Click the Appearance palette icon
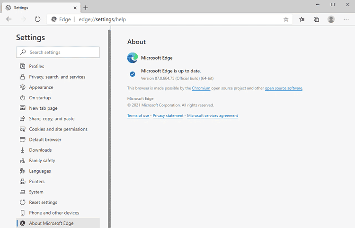Screen dimensions: 355x228 [22, 88]
